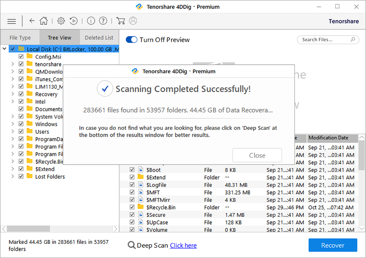This screenshot has width=366, height=258.
Task: Open the user account icon
Action: click(x=133, y=21)
